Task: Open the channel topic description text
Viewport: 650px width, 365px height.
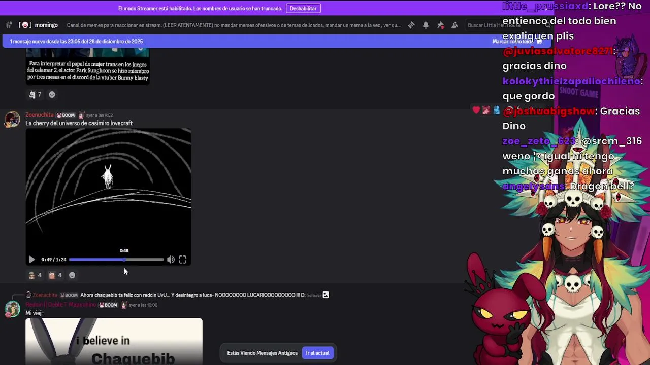Action: coord(234,25)
